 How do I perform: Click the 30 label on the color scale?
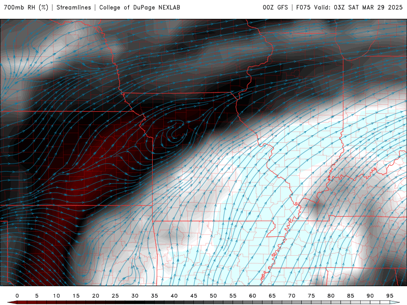coord(135,296)
